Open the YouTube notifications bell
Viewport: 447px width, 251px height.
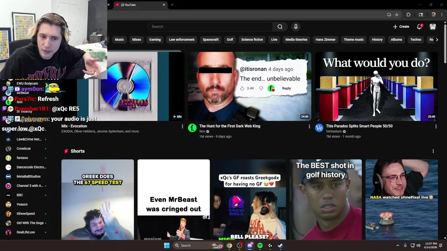[x=419, y=26]
